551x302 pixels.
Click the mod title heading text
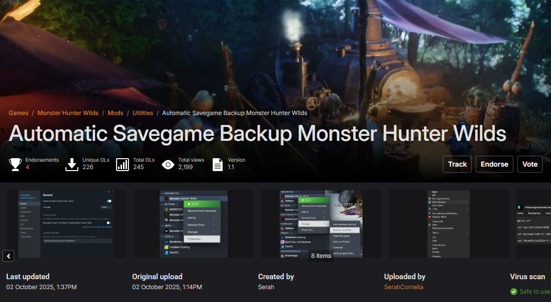tap(257, 133)
